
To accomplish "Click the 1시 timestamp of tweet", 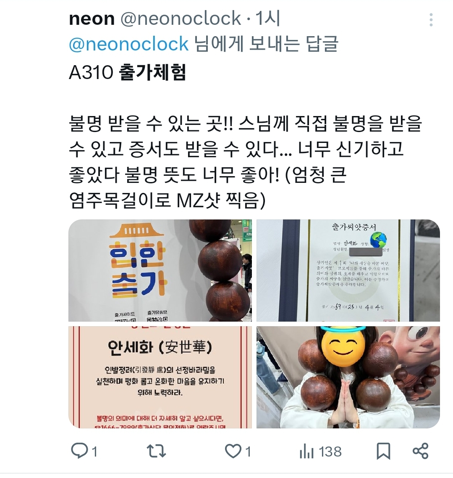I will [x=267, y=18].
